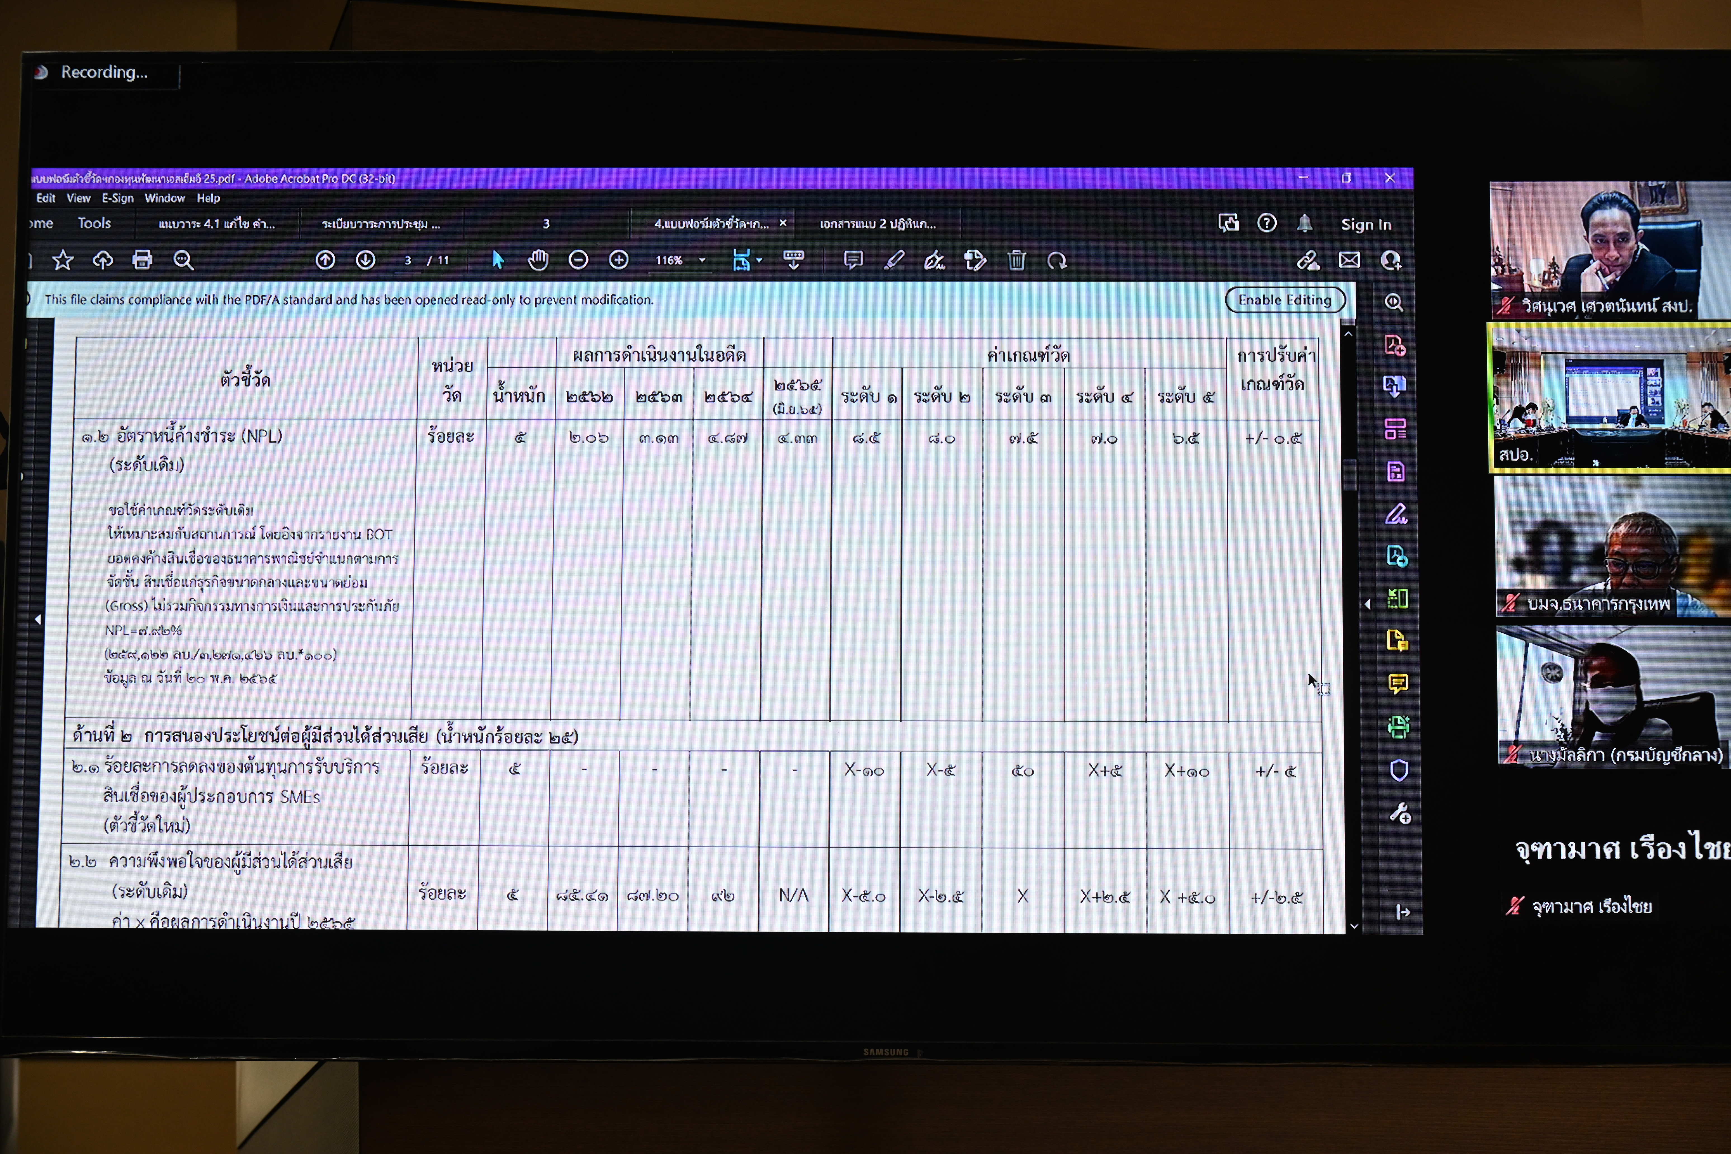The width and height of the screenshot is (1731, 1154).
Task: Open Create PDF tool in right pane
Action: (1395, 345)
